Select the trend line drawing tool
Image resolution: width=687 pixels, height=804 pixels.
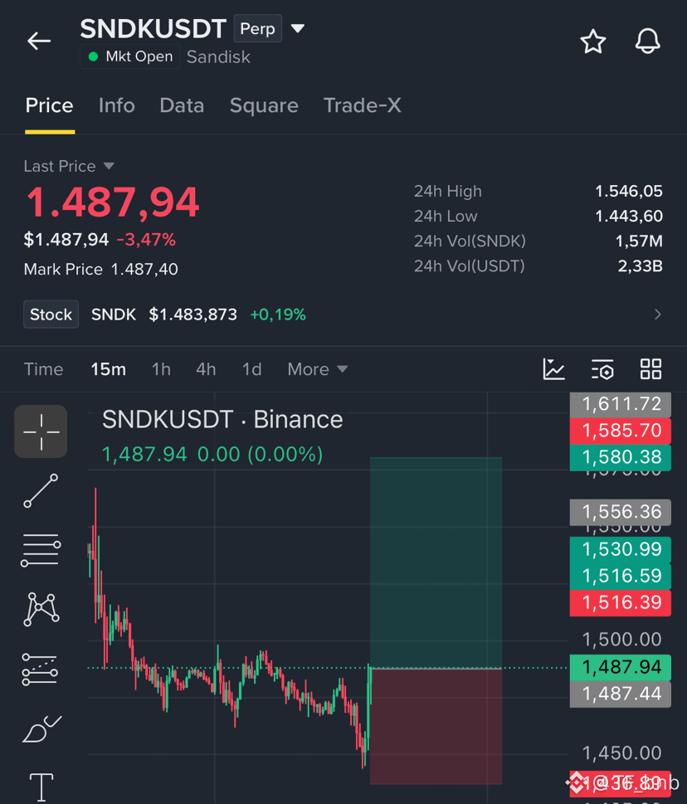[x=41, y=491]
